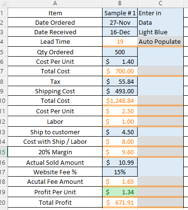Image resolution: width=188 pixels, height=210 pixels.
Task: Click the Actual Sold Amount $10.99 cell
Action: pyautogui.click(x=120, y=162)
